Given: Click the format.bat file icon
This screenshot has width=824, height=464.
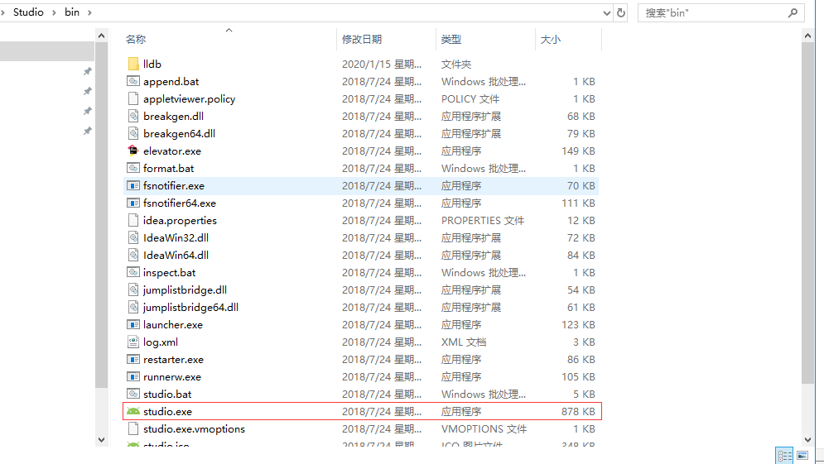Looking at the screenshot, I should click(x=133, y=168).
